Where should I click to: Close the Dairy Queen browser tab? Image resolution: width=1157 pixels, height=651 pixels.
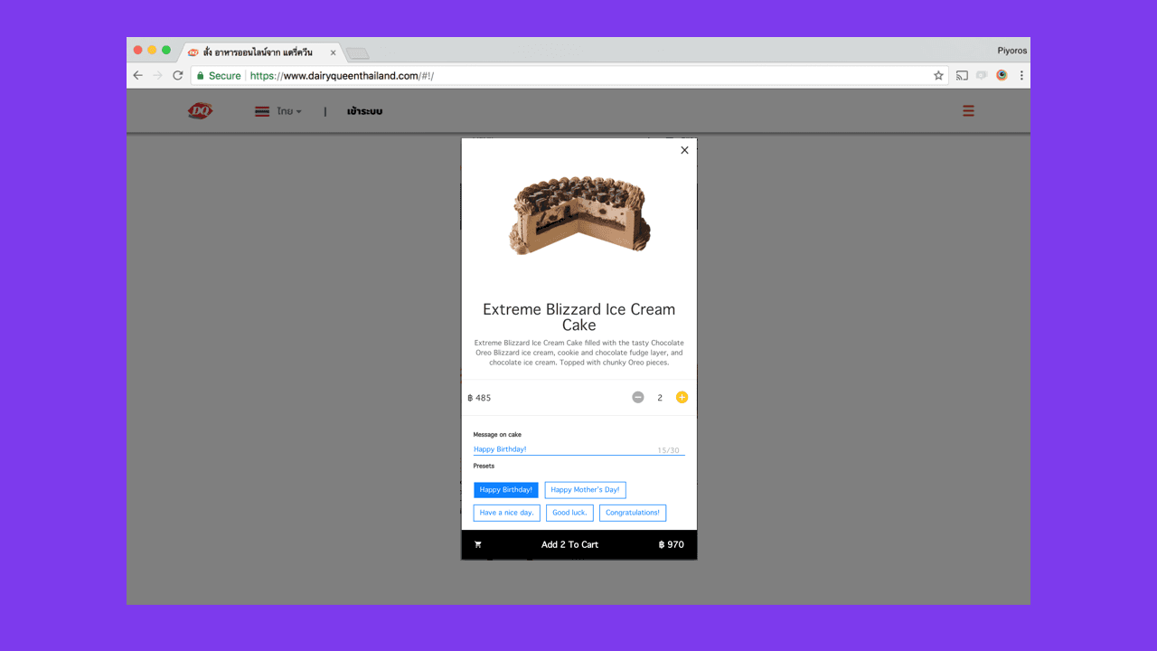(x=333, y=52)
